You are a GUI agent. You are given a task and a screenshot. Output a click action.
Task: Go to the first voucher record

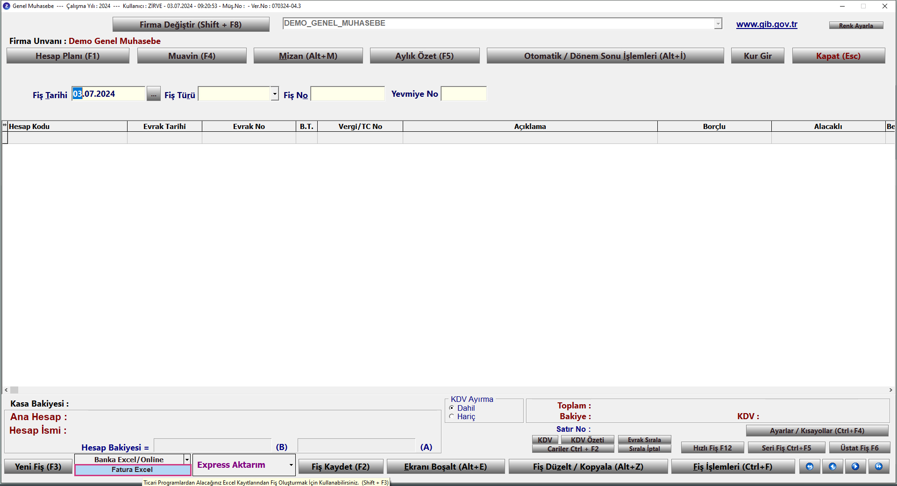click(x=810, y=466)
